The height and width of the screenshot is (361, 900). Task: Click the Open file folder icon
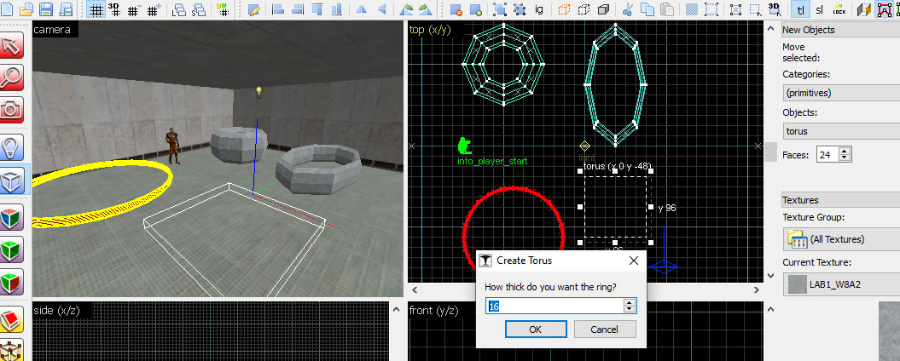click(x=26, y=9)
